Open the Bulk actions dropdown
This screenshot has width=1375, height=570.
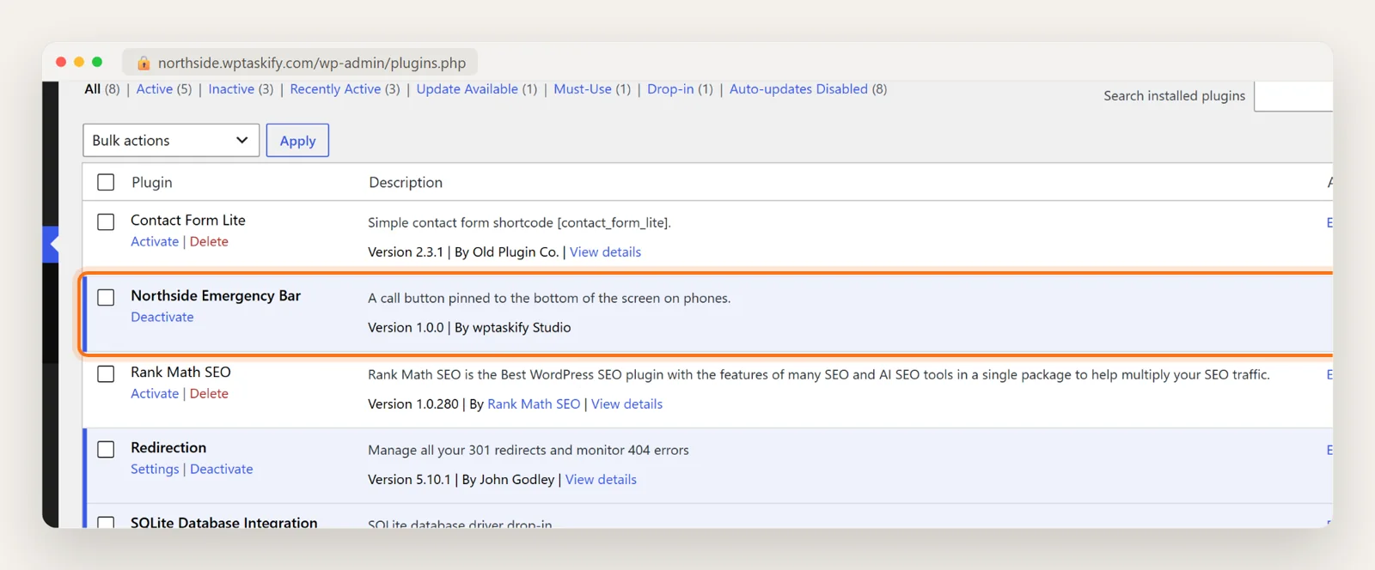[171, 140]
